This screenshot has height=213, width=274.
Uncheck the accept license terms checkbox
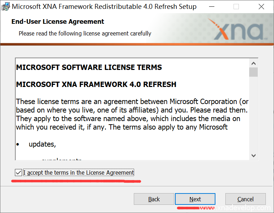click(x=18, y=173)
